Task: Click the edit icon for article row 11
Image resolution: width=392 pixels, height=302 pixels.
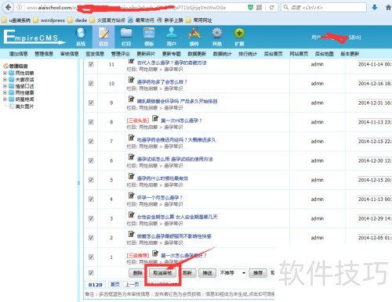Action: tap(131, 61)
